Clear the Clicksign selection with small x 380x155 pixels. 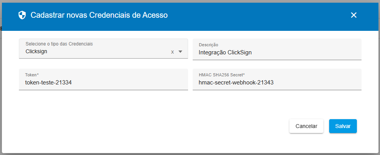pos(173,52)
